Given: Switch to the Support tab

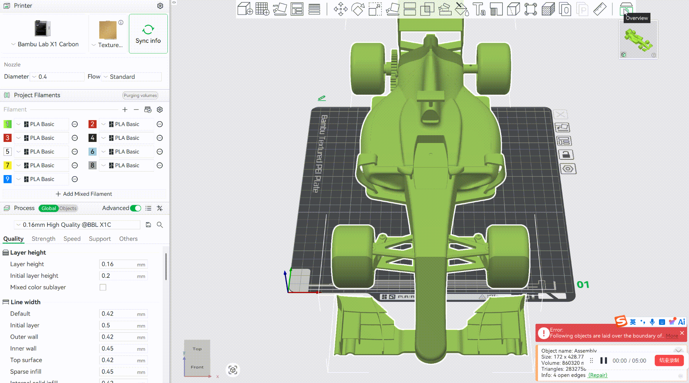Looking at the screenshot, I should 100,239.
